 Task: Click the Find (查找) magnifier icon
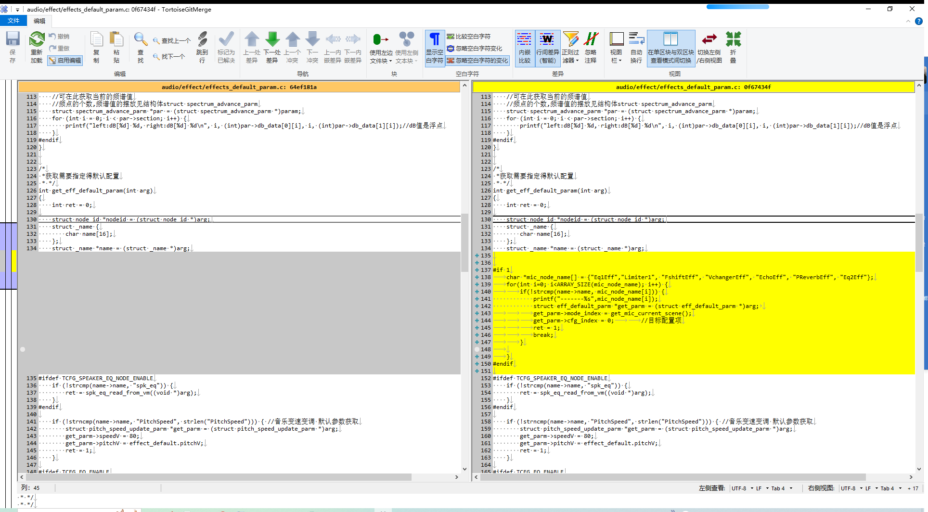point(141,47)
